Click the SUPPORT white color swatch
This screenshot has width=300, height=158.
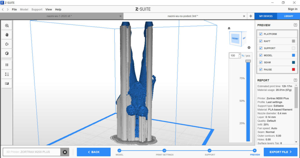[x=294, y=48]
